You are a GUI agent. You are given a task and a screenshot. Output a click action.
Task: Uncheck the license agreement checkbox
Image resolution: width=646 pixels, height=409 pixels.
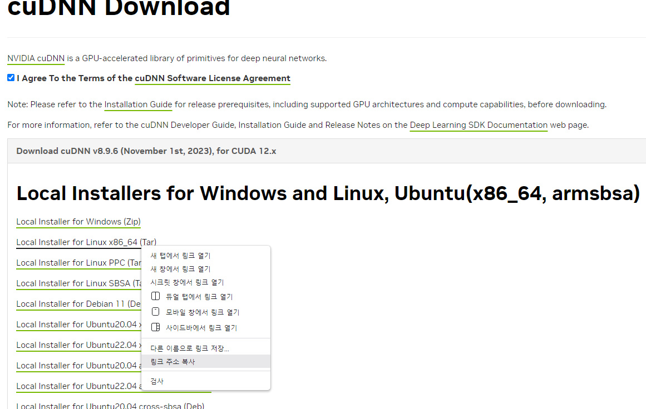click(x=11, y=78)
